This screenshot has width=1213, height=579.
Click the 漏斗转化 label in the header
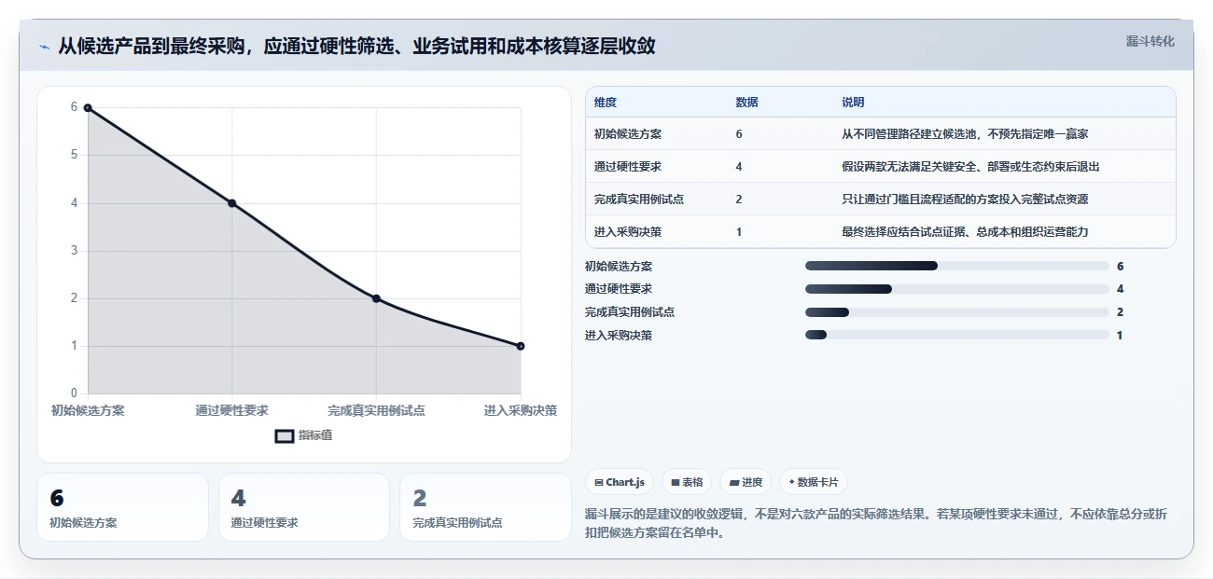tap(1150, 42)
